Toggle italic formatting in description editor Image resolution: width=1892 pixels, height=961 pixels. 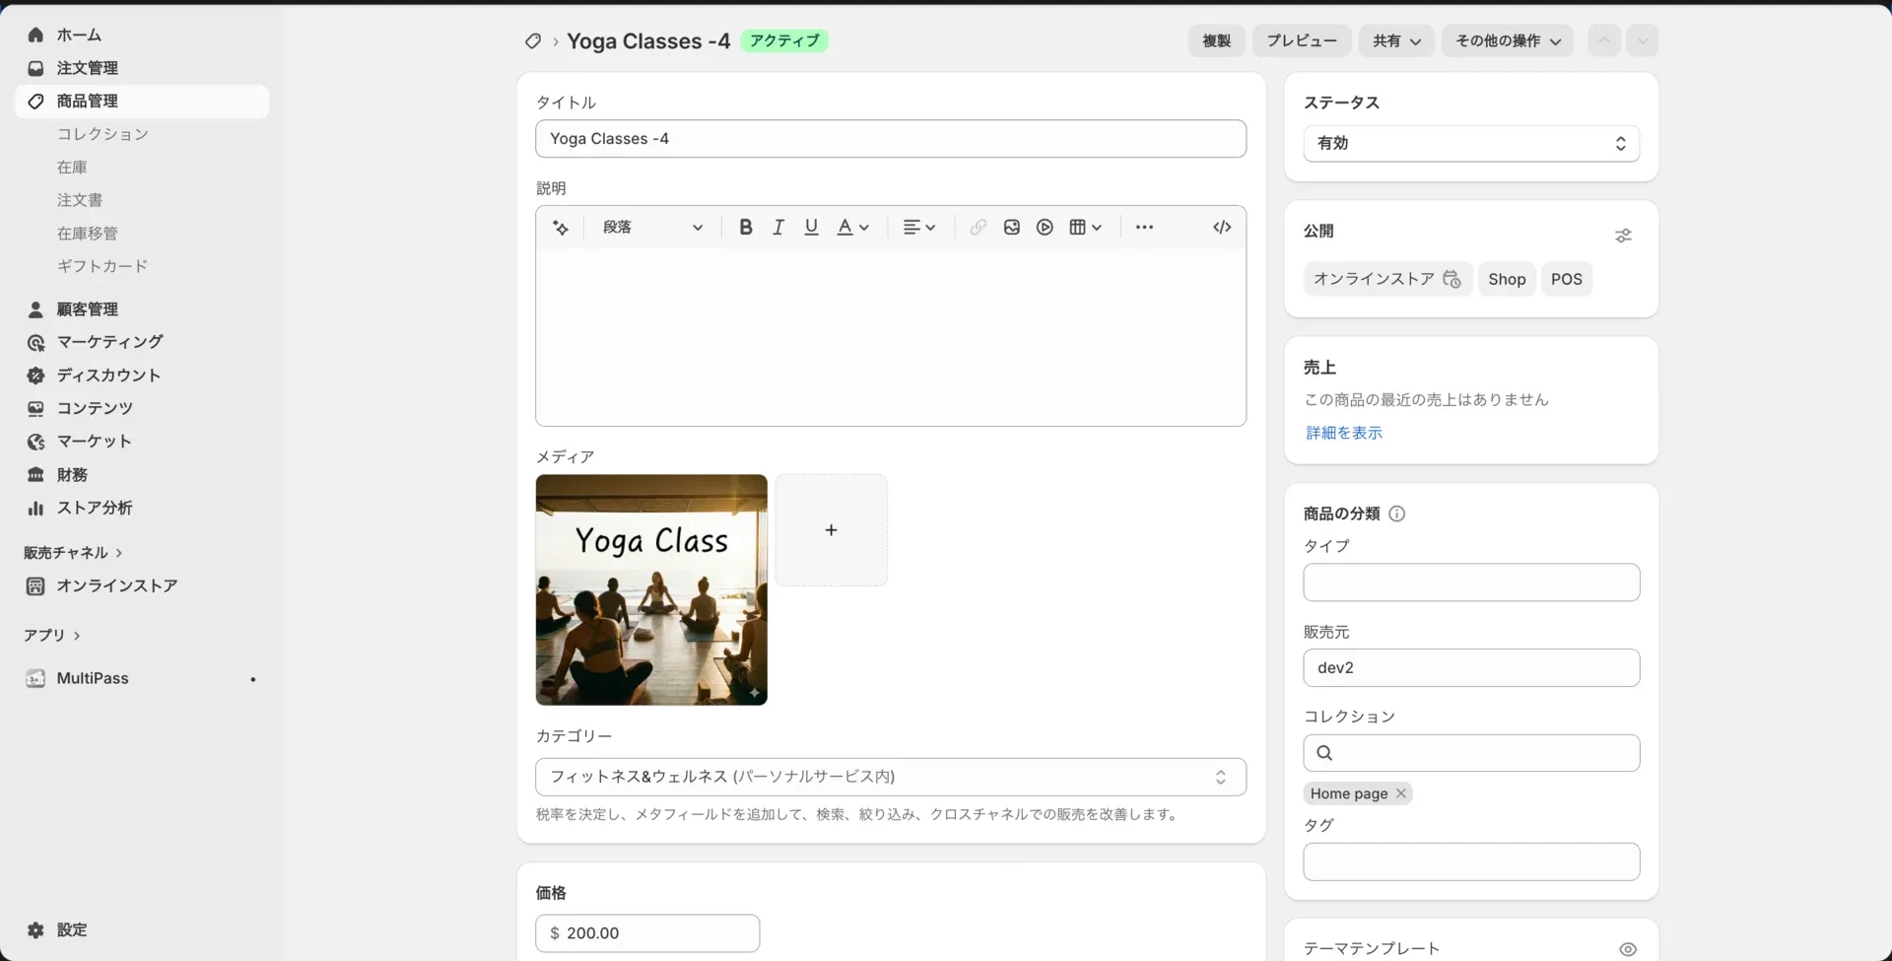click(x=778, y=228)
